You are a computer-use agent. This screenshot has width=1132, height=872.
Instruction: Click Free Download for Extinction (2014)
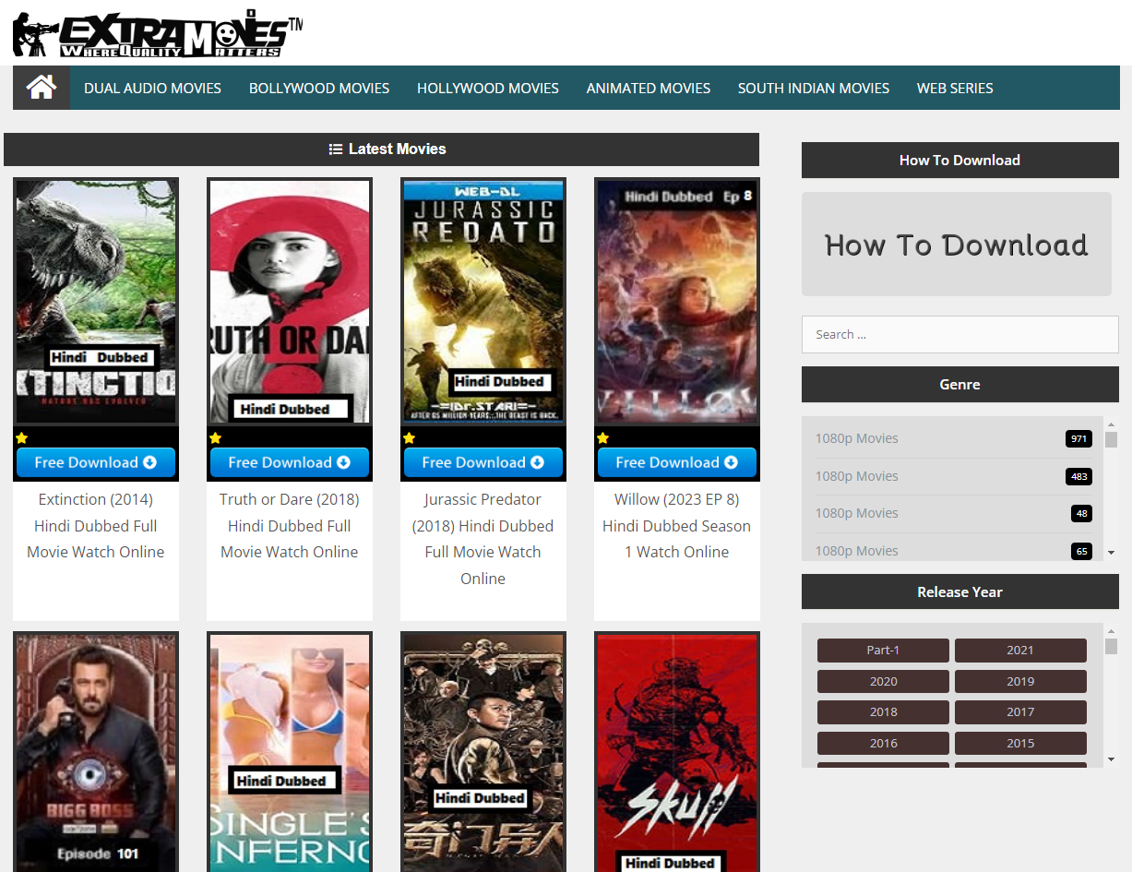coord(96,462)
